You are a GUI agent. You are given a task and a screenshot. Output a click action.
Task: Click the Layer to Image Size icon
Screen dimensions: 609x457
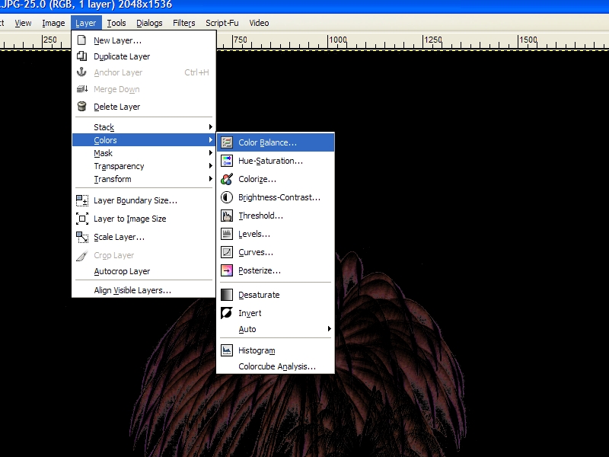point(82,219)
